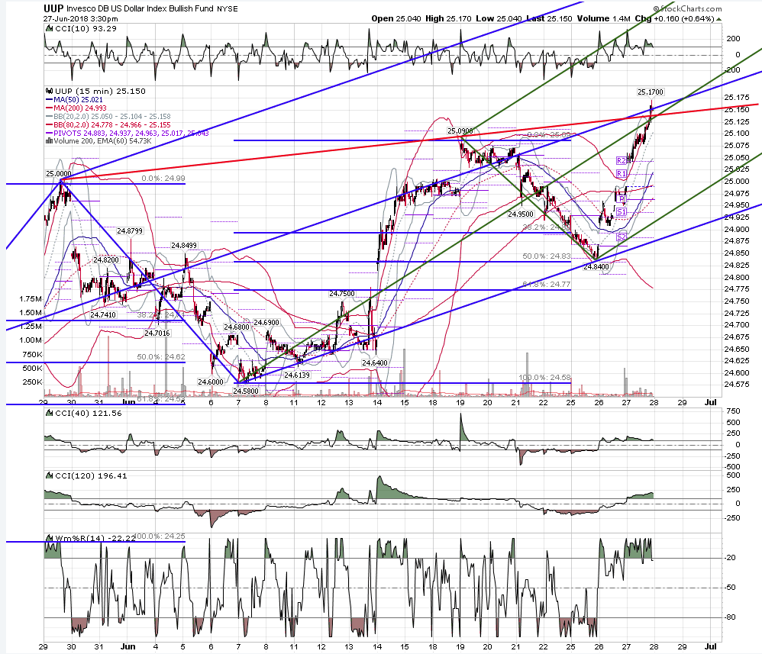Viewport: 762px width, 654px height.
Task: Click the chart icon beside CCI(10)
Action: coord(49,29)
